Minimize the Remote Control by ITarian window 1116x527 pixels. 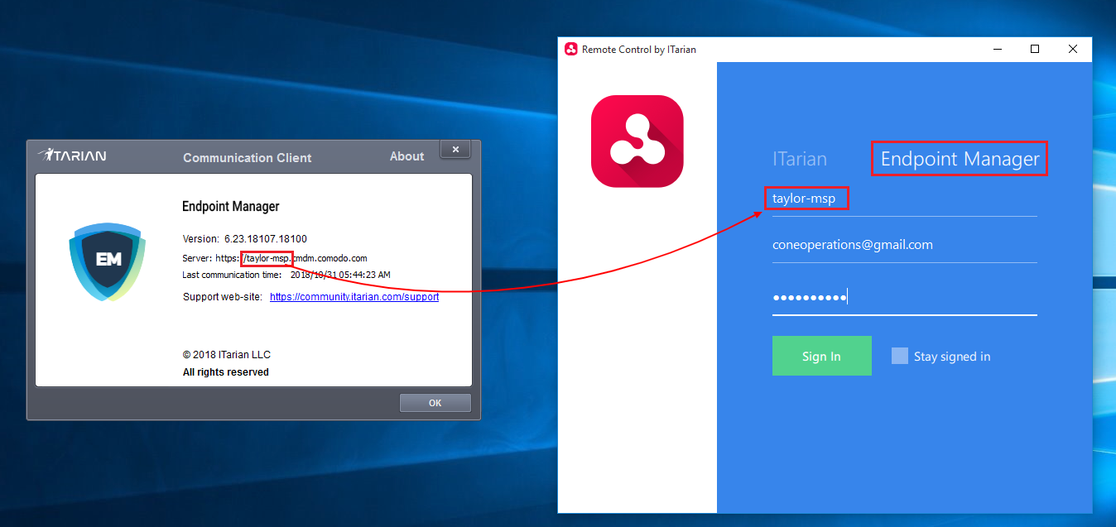[x=998, y=50]
